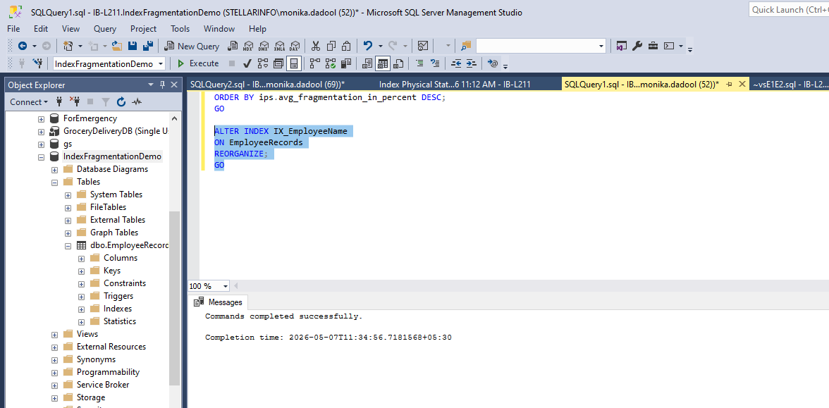Click the Undo arrow icon
The height and width of the screenshot is (408, 829).
coord(368,46)
